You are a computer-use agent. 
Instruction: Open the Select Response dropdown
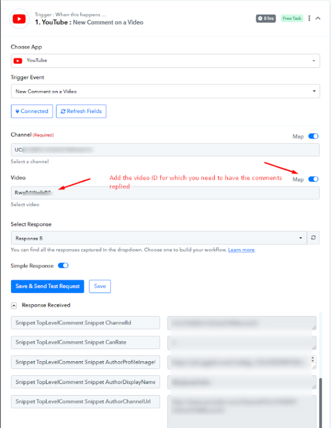(159, 238)
